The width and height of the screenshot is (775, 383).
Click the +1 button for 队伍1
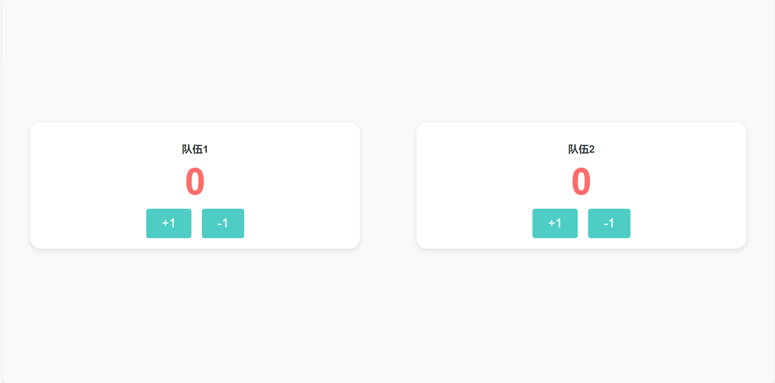coord(169,223)
